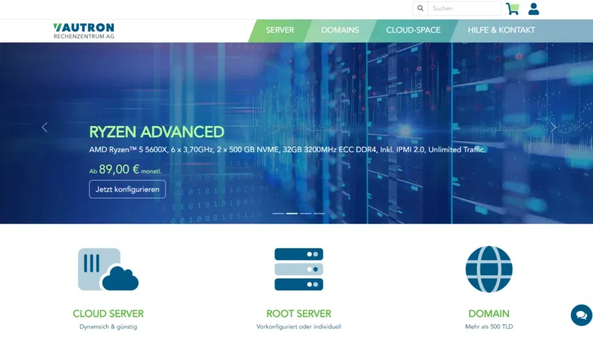Open the DOMAINS menu

coord(340,30)
